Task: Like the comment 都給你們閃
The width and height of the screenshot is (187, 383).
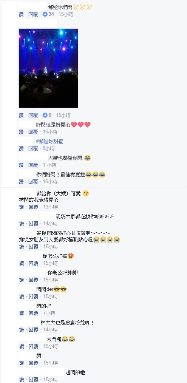Action: coord(22,14)
